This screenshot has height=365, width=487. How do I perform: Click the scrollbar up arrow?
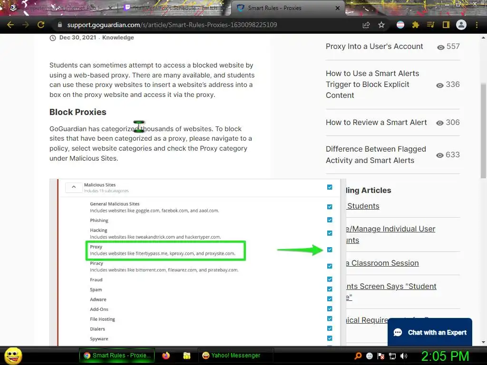pos(483,38)
